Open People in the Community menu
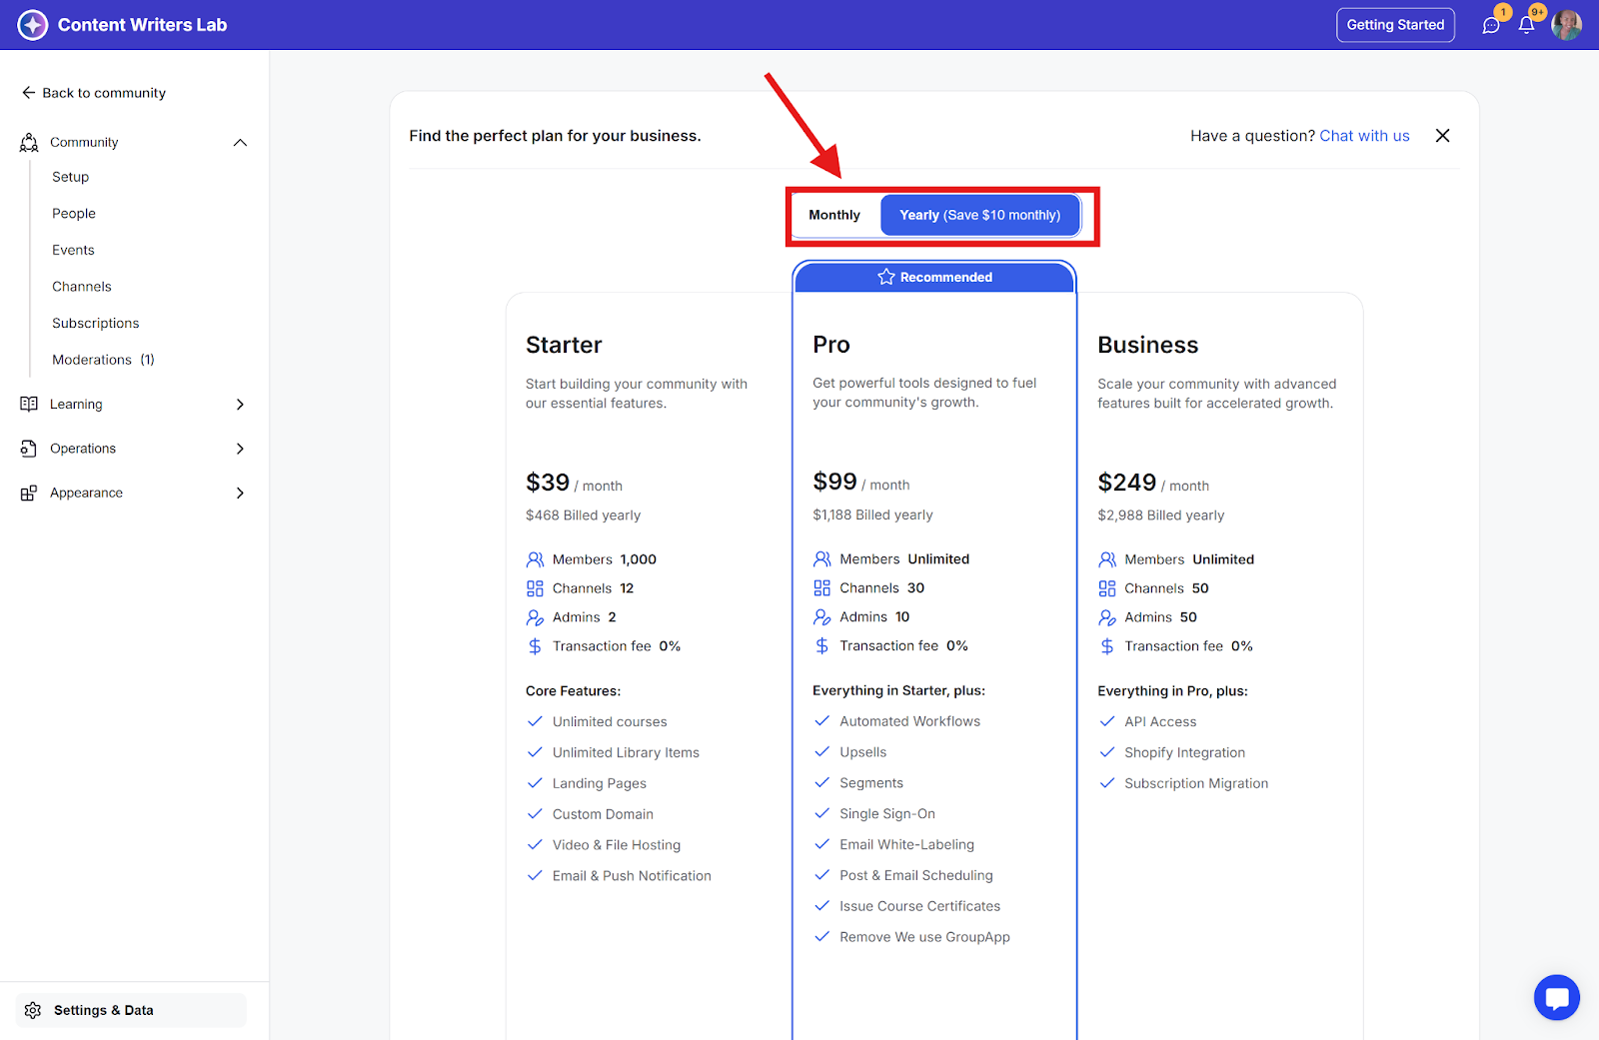The height and width of the screenshot is (1040, 1599). pos(74,214)
